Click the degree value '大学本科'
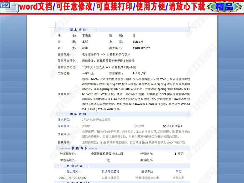The width and height of the screenshot is (244, 183). [x=179, y=178]
